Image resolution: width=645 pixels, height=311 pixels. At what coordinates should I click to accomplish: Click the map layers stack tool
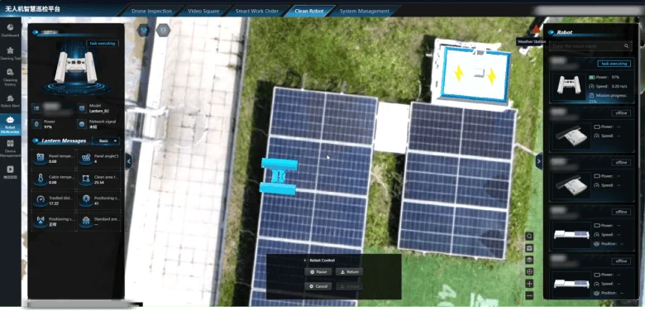pos(529,260)
